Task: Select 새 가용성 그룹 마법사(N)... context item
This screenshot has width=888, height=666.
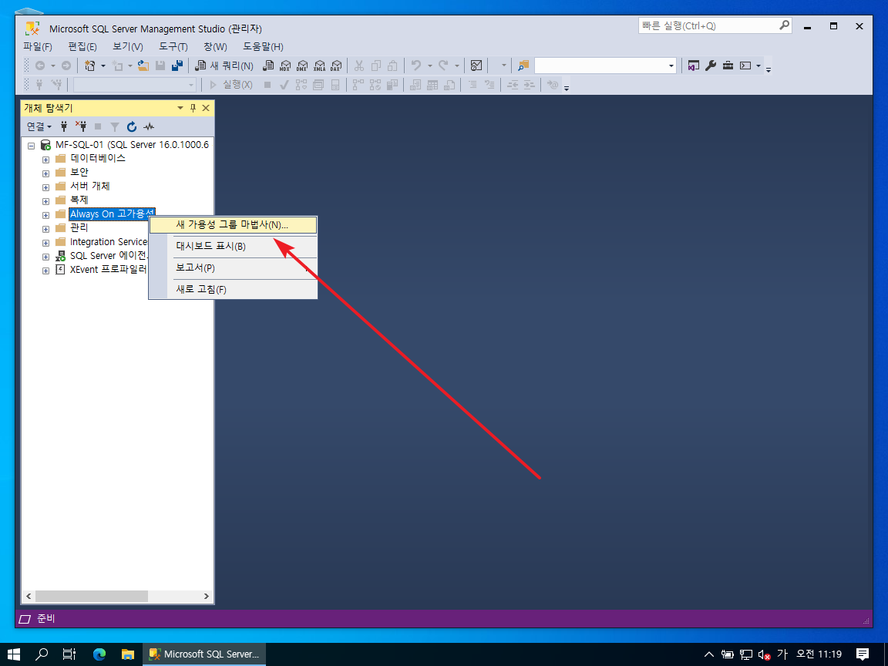Action: click(233, 225)
